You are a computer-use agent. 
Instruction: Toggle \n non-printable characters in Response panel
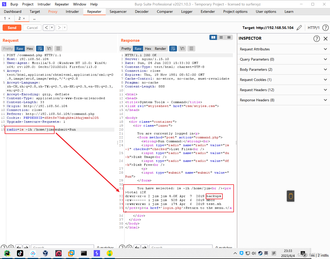pos(182,49)
